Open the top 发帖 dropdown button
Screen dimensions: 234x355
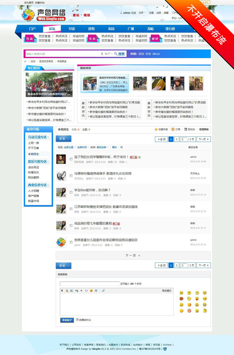[x=64, y=139]
